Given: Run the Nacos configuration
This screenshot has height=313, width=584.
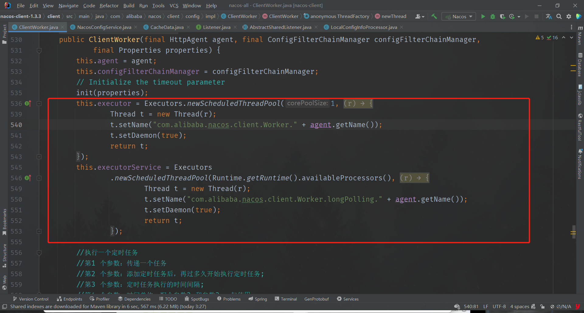Looking at the screenshot, I should [x=483, y=16].
